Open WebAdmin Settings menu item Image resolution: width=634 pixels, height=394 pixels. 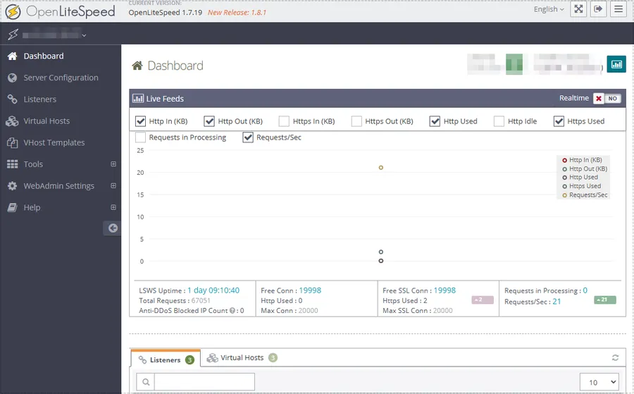pos(61,185)
